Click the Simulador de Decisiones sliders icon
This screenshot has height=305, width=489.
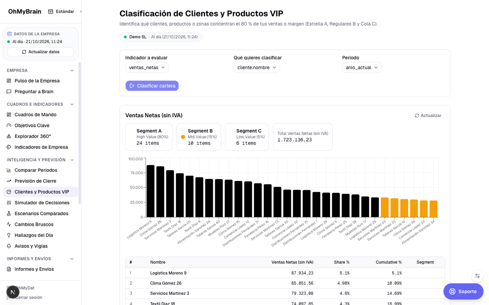coord(9,203)
